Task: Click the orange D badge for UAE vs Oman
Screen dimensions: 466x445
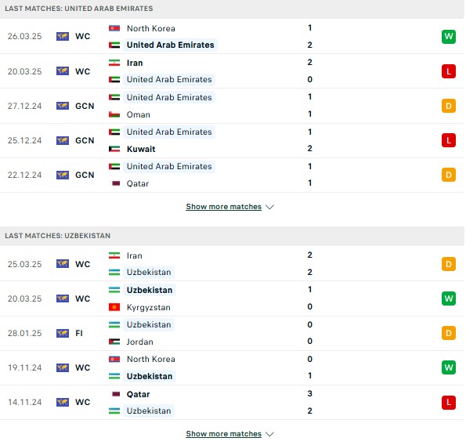Action: (x=448, y=106)
